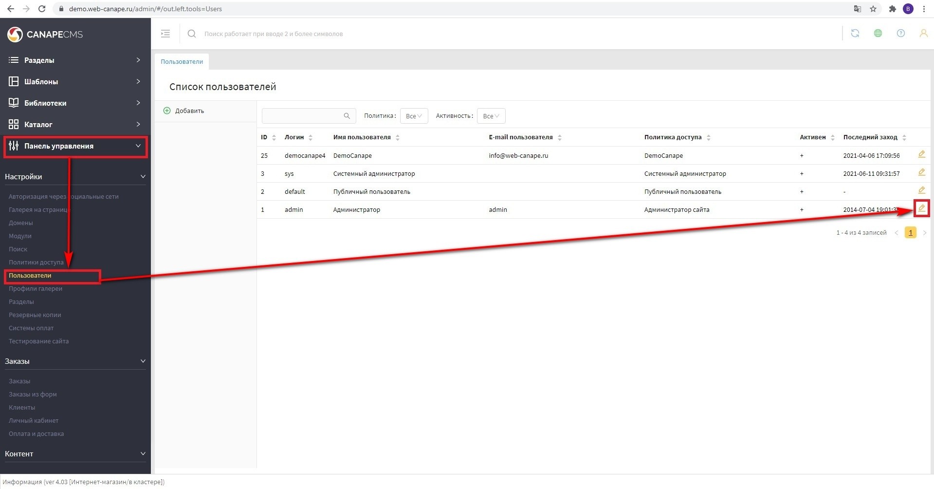
Task: Click the edit pencil for democanape4 user
Action: [x=921, y=154]
